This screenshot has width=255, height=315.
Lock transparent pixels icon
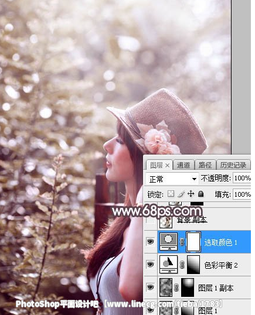pyautogui.click(x=171, y=194)
